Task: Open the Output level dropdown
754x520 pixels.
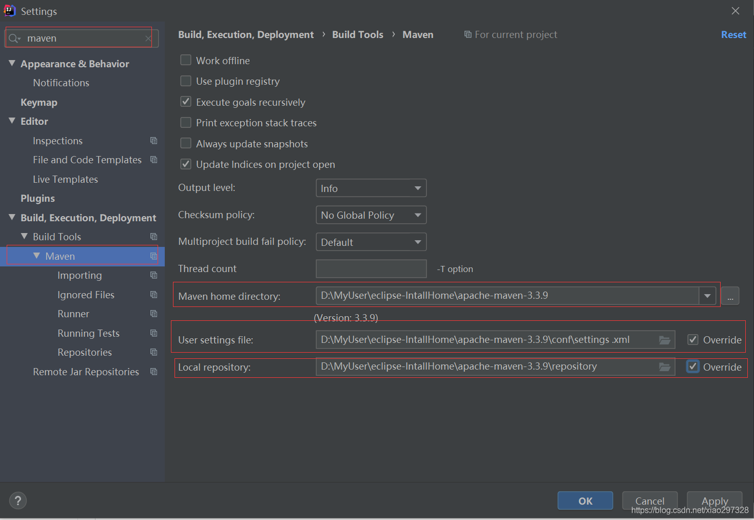Action: 371,188
